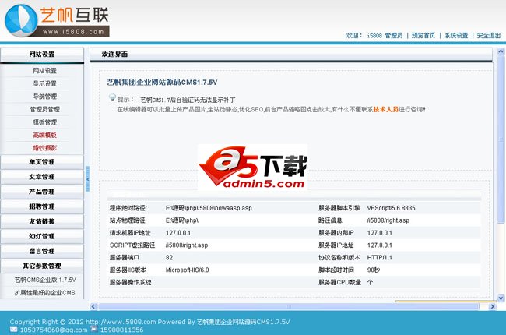Click the lightbulb tip icon
The image size is (506, 335).
coord(112,97)
